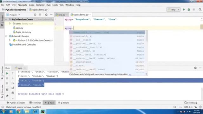Open the Window menu
This screenshot has height=114, width=203.
69,5
